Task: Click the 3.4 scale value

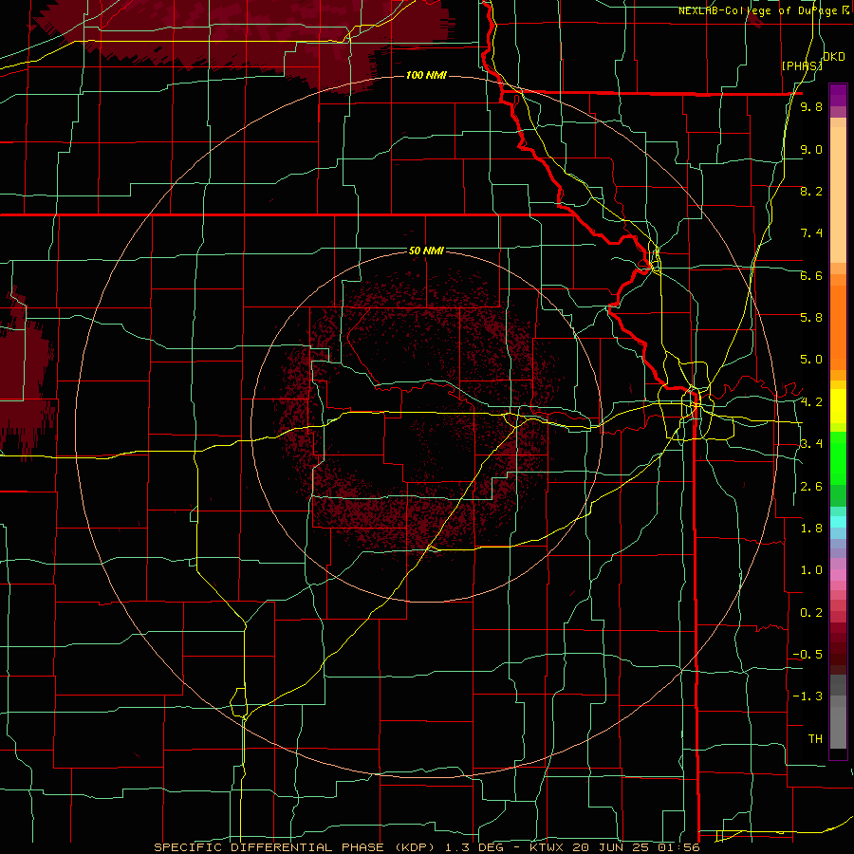Action: click(x=811, y=444)
